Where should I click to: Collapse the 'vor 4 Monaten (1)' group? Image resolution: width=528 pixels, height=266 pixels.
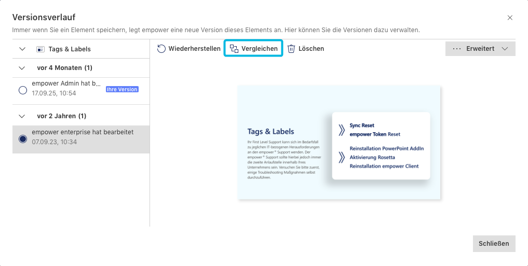point(22,68)
